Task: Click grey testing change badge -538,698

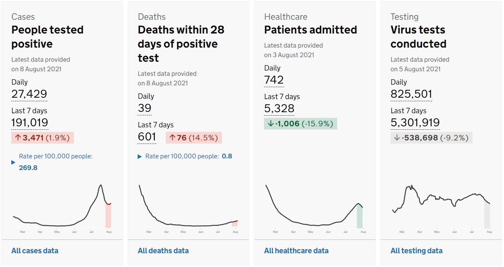Action: [x=431, y=138]
